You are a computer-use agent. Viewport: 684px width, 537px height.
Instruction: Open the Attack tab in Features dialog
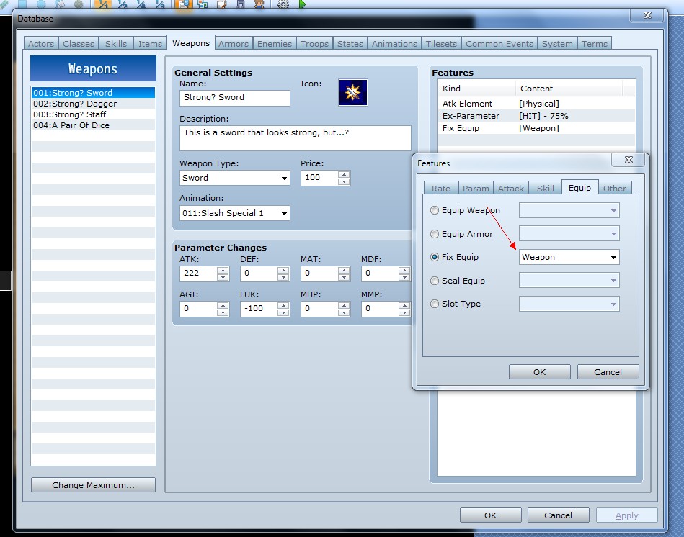tap(511, 188)
